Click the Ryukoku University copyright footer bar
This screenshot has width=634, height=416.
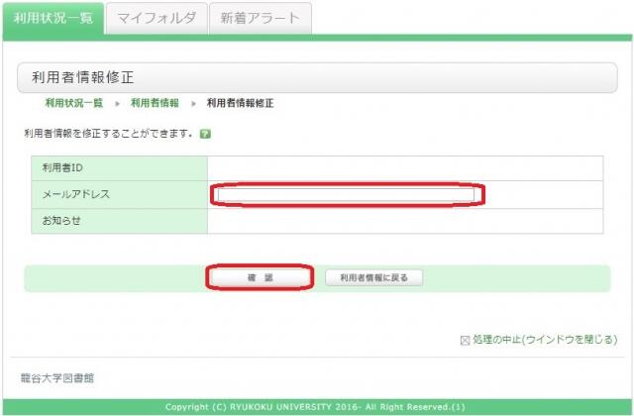click(317, 407)
